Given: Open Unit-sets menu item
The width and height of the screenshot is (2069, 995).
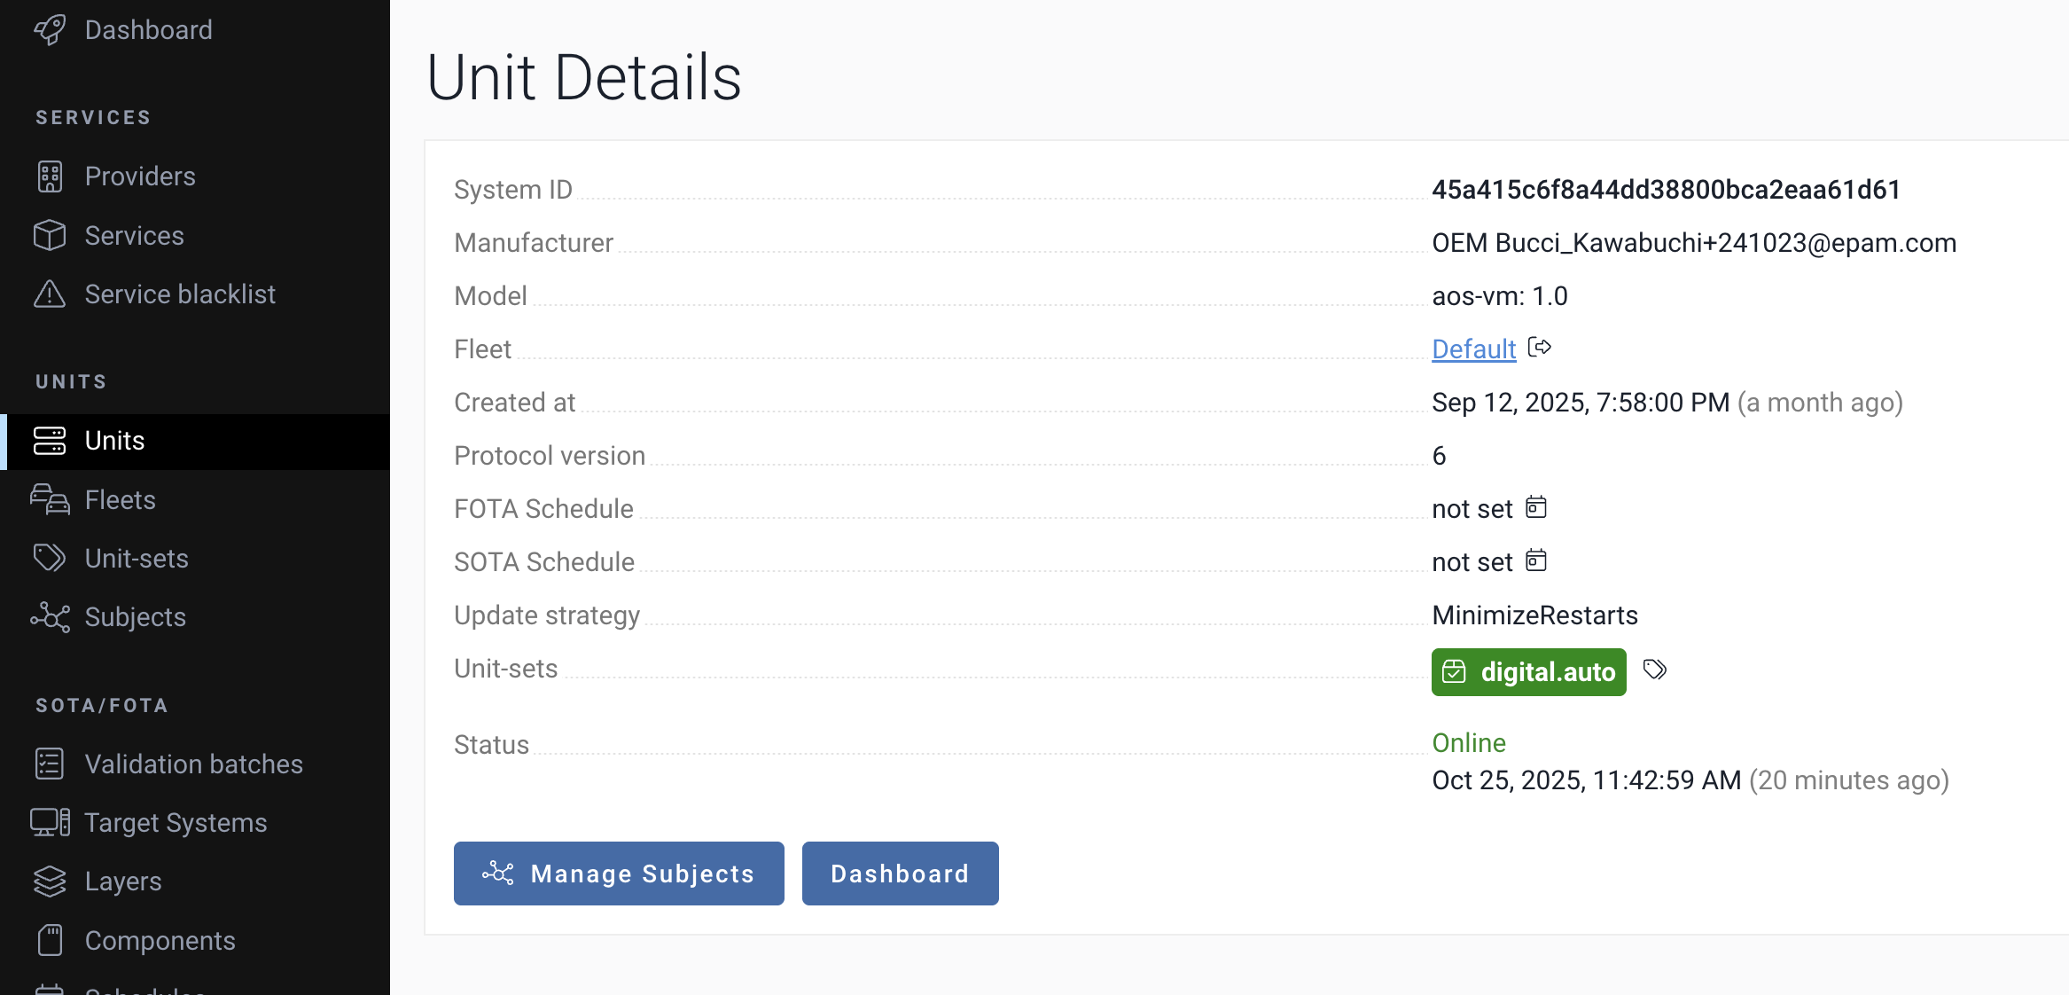Looking at the screenshot, I should (137, 559).
